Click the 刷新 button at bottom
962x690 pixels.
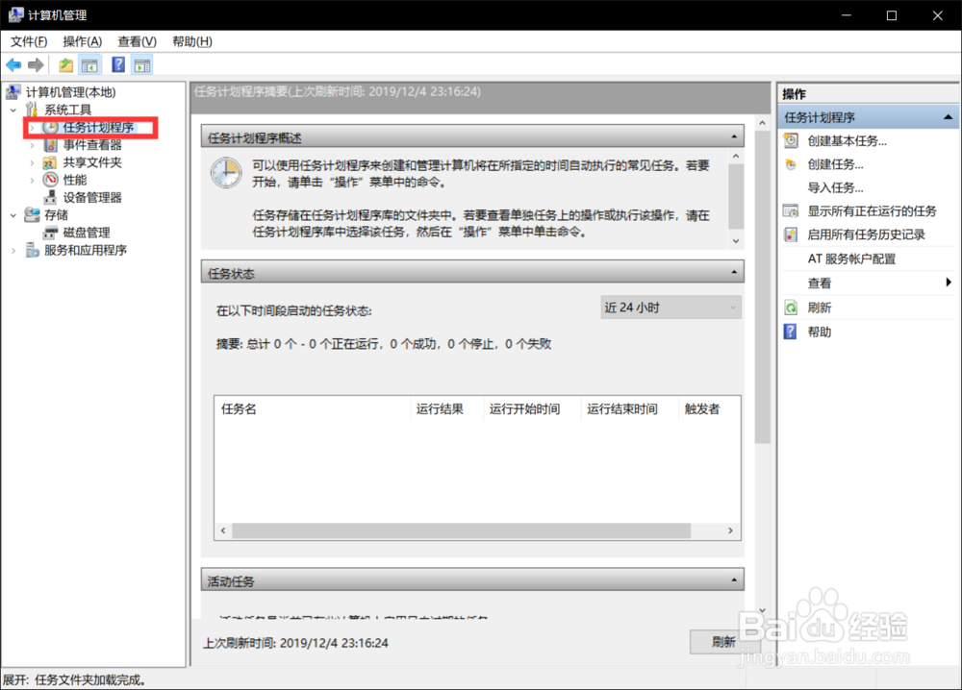[x=724, y=642]
